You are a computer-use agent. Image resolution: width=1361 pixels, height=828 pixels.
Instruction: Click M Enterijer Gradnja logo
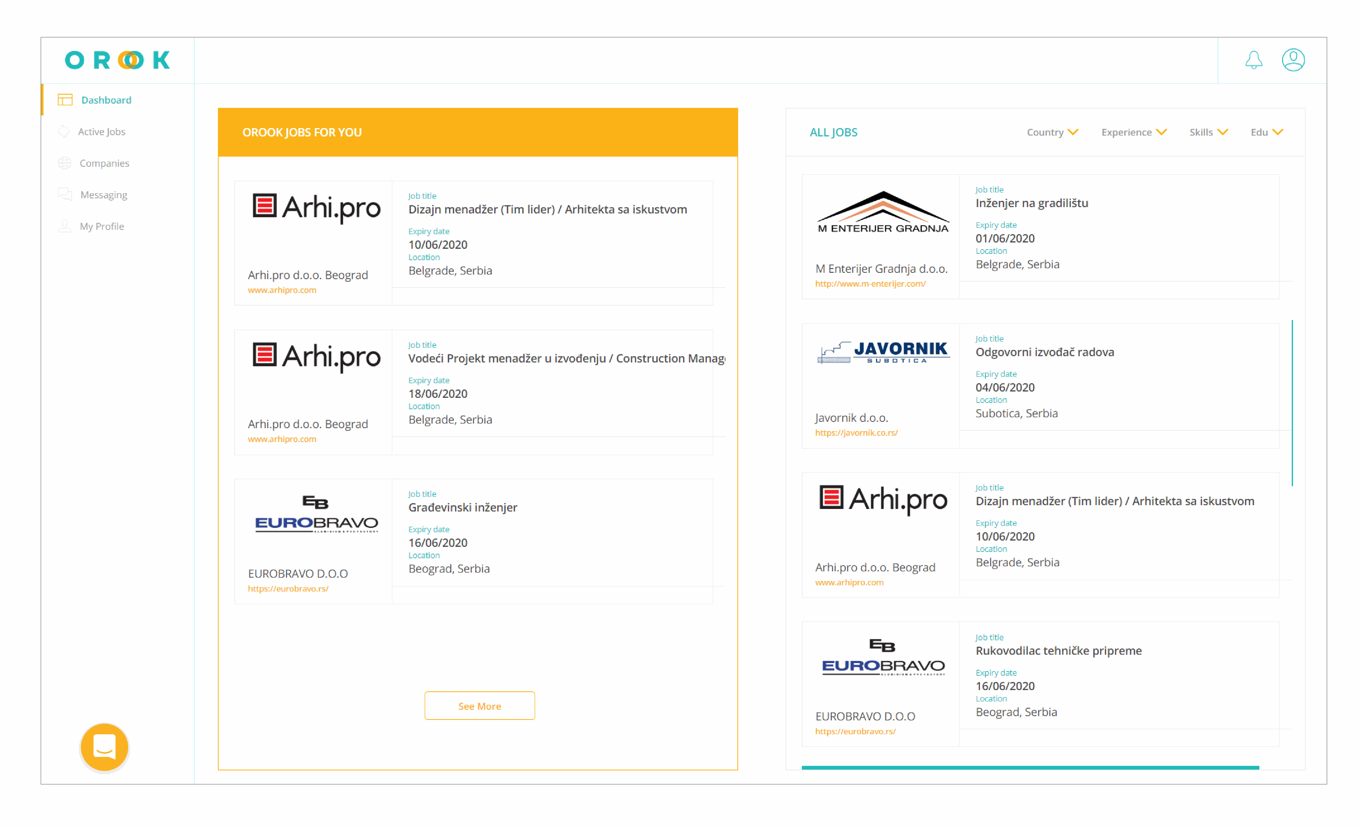coord(883,212)
